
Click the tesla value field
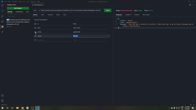click(x=90, y=24)
